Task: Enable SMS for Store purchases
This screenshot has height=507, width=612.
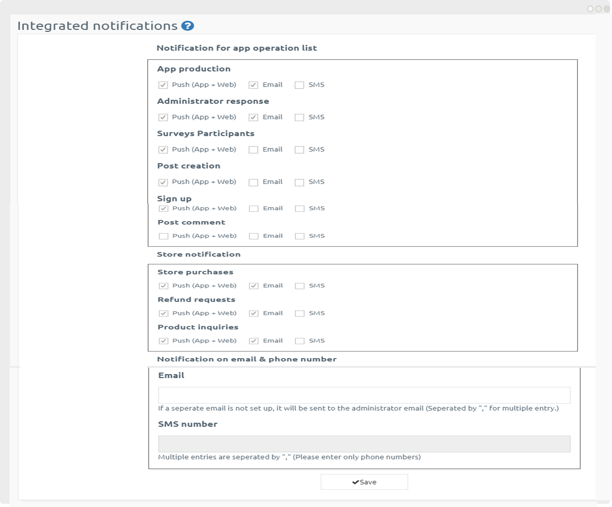Action: tap(300, 286)
